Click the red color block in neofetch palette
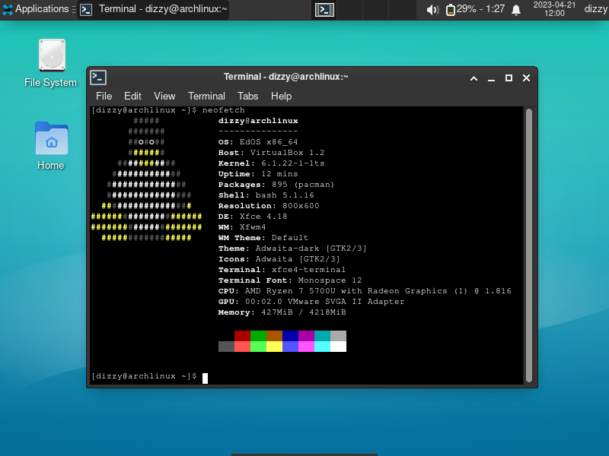The image size is (609, 456). tap(242, 336)
